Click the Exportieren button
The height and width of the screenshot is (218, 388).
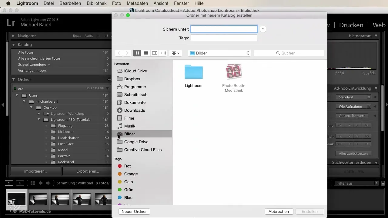(x=87, y=171)
